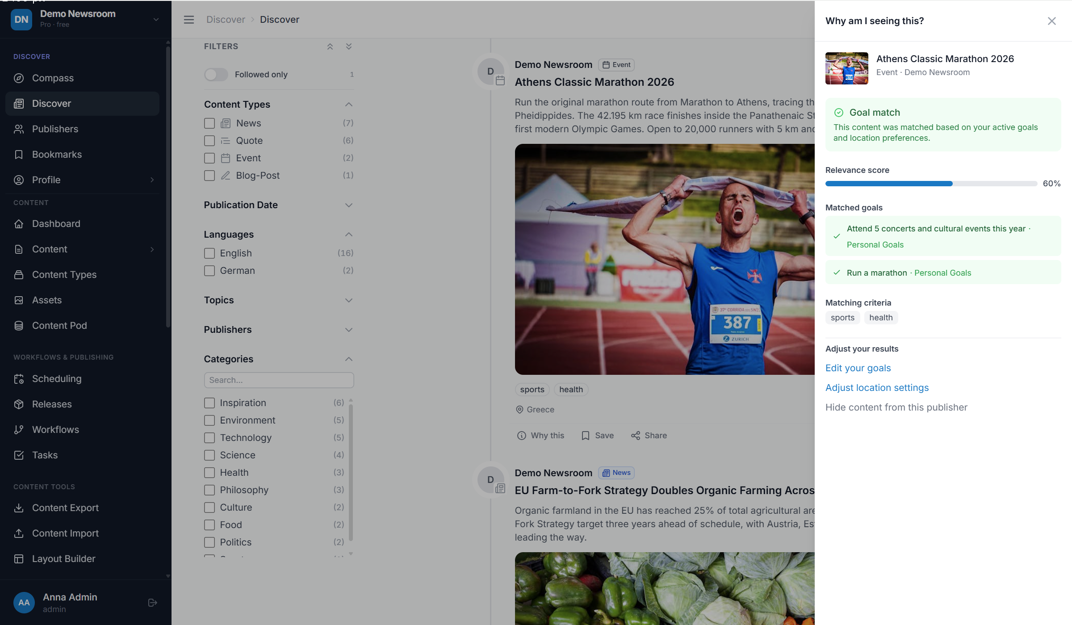Click Hide content from this publisher
This screenshot has width=1072, height=625.
pos(896,407)
